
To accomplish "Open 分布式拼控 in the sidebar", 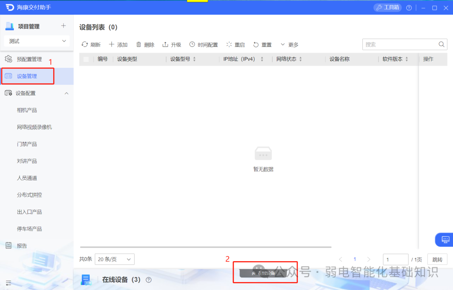I will point(29,195).
